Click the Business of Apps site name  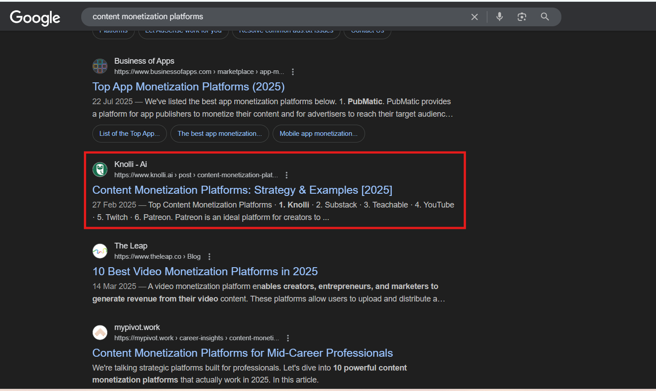(x=144, y=61)
